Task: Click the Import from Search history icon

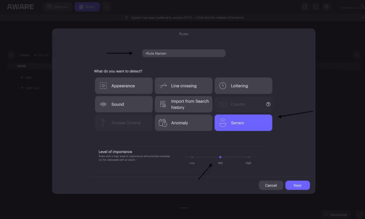Action: click(x=163, y=104)
